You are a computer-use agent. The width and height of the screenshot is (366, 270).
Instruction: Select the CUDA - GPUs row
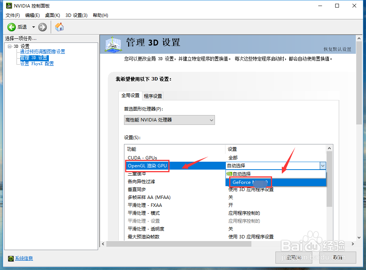pos(225,158)
